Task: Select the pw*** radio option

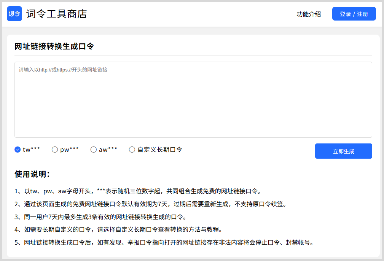Action: (55, 150)
